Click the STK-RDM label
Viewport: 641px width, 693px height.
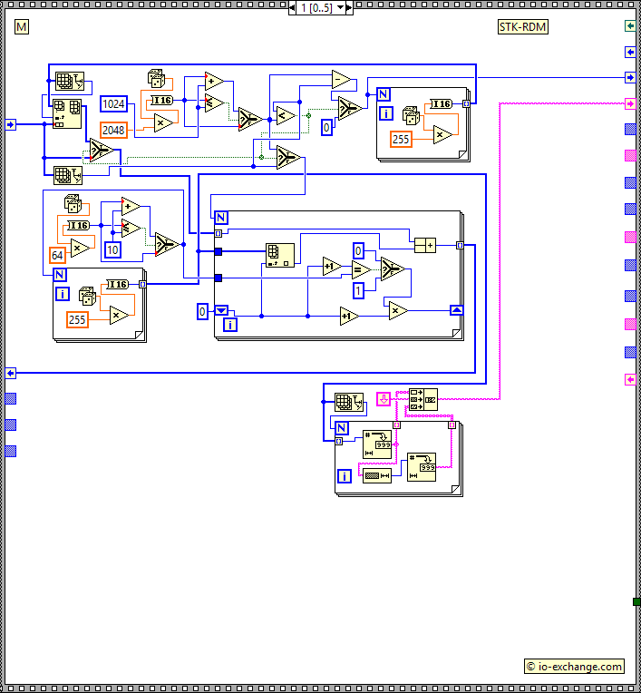pos(522,27)
